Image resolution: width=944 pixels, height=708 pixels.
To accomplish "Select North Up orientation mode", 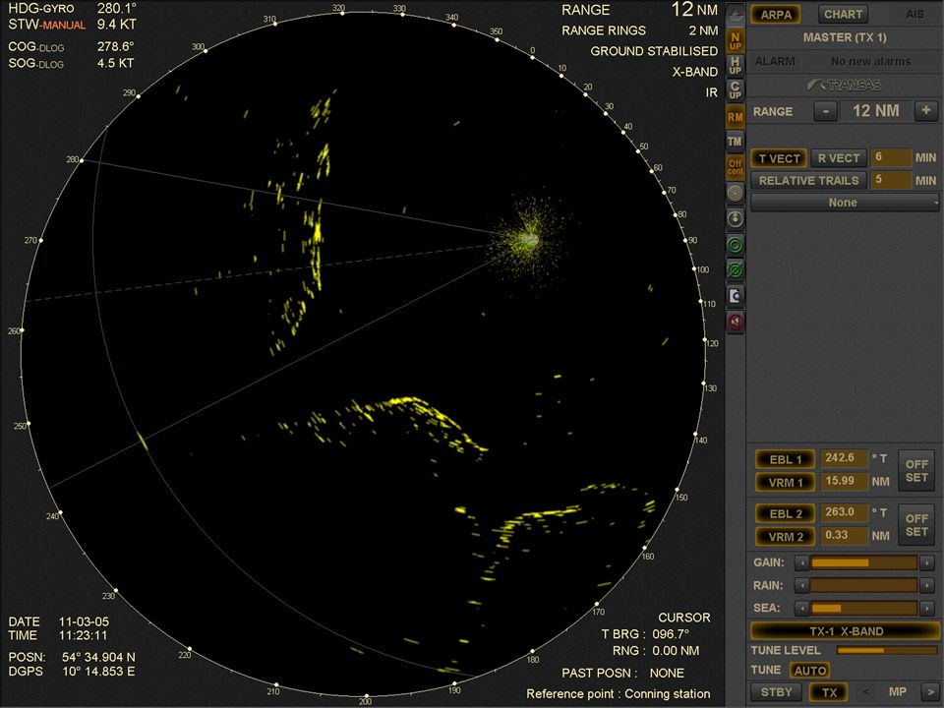I will 736,41.
